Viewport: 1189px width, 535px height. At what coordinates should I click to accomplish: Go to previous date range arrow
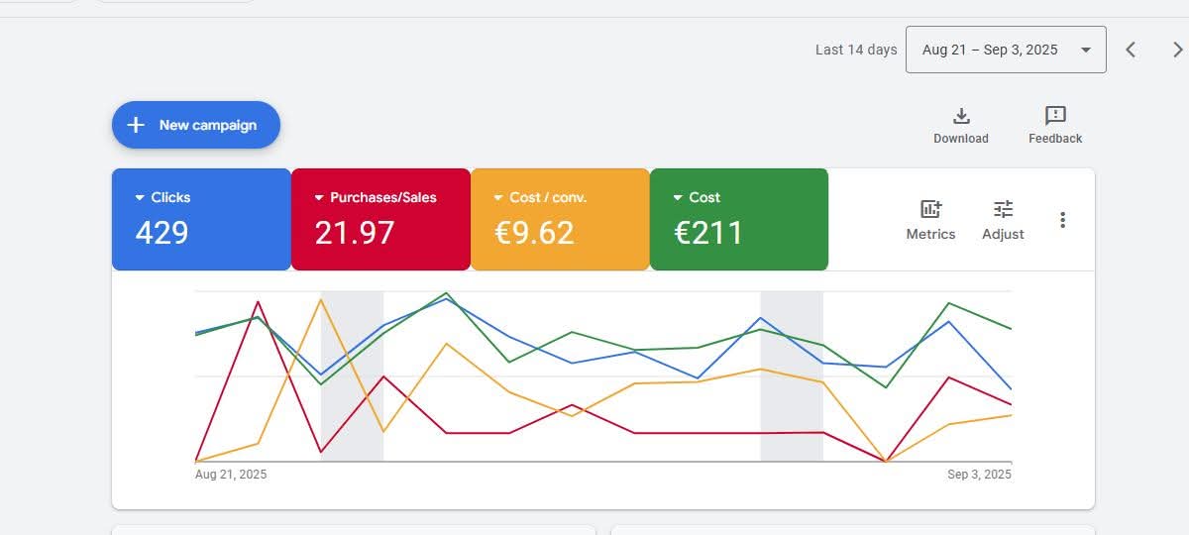point(1131,50)
